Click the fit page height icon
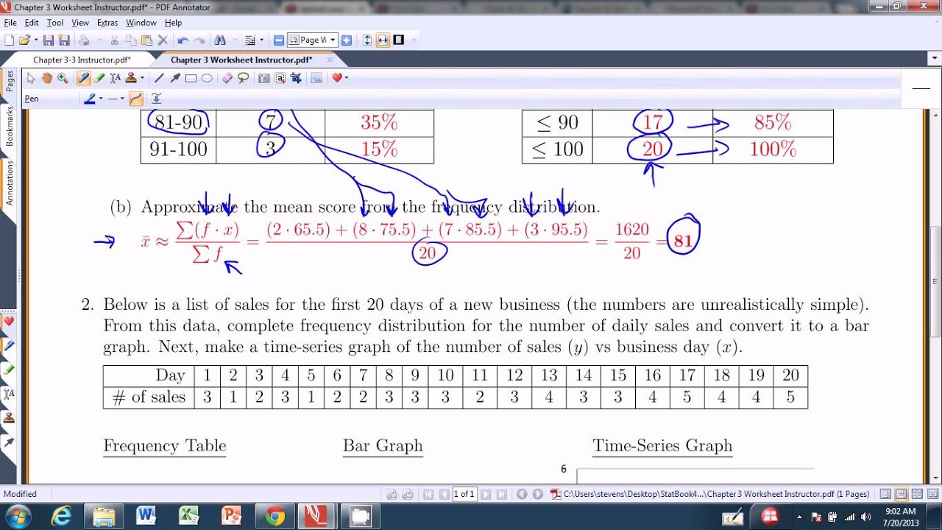Screen dimensions: 942x530 point(367,40)
